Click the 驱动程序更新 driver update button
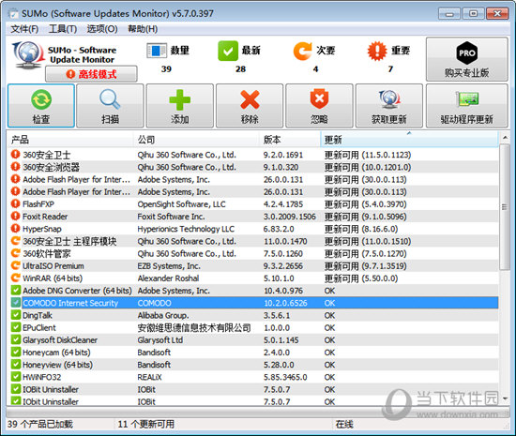Viewport: 516px width, 436px height. tap(467, 106)
